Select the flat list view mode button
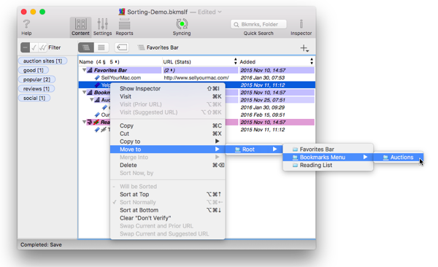438x267 pixels. (101, 47)
